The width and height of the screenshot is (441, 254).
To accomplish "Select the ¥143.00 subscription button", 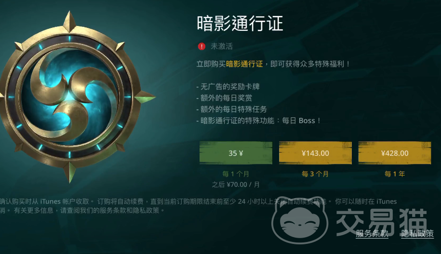I will pyautogui.click(x=315, y=153).
